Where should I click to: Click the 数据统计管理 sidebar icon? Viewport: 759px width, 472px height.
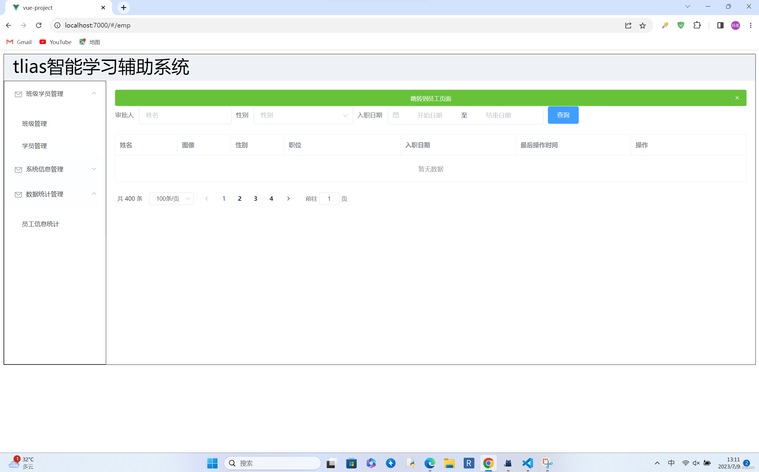[17, 194]
